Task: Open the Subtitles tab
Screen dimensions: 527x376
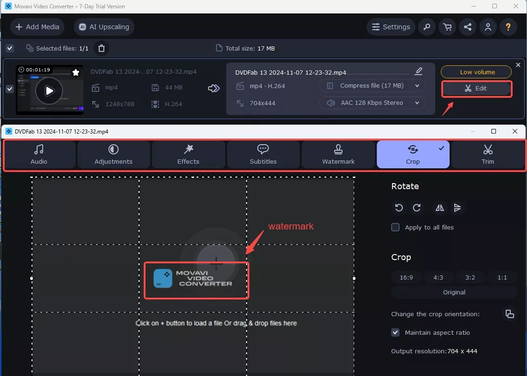Action: click(x=263, y=154)
